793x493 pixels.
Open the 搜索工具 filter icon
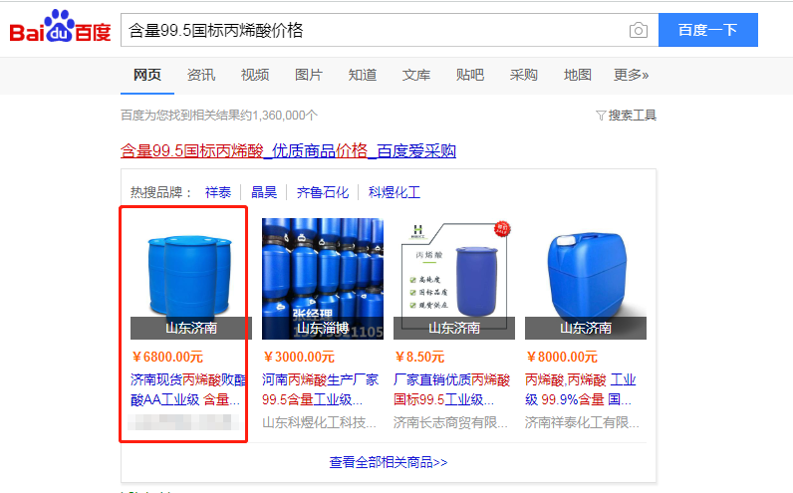601,116
